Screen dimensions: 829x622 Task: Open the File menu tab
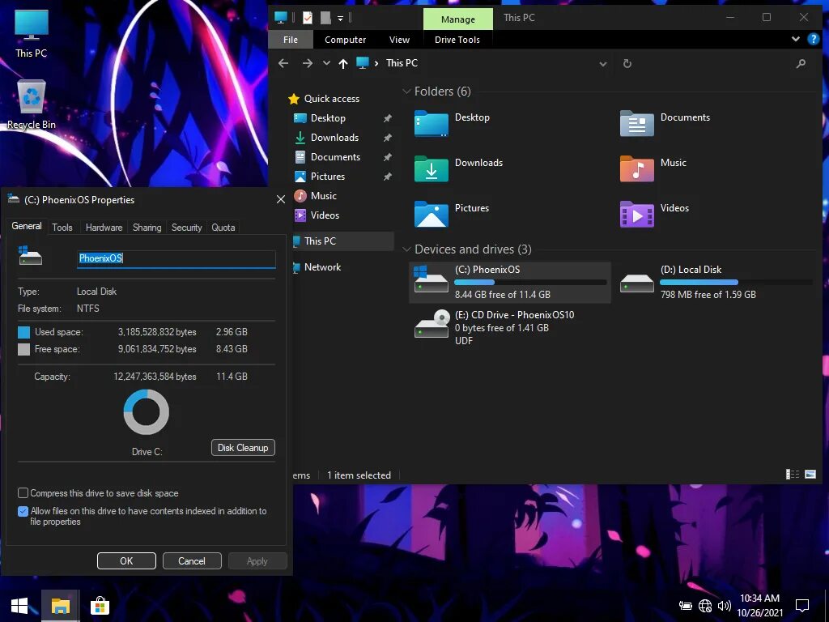point(291,40)
